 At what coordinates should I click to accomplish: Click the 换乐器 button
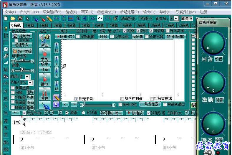point(138,37)
